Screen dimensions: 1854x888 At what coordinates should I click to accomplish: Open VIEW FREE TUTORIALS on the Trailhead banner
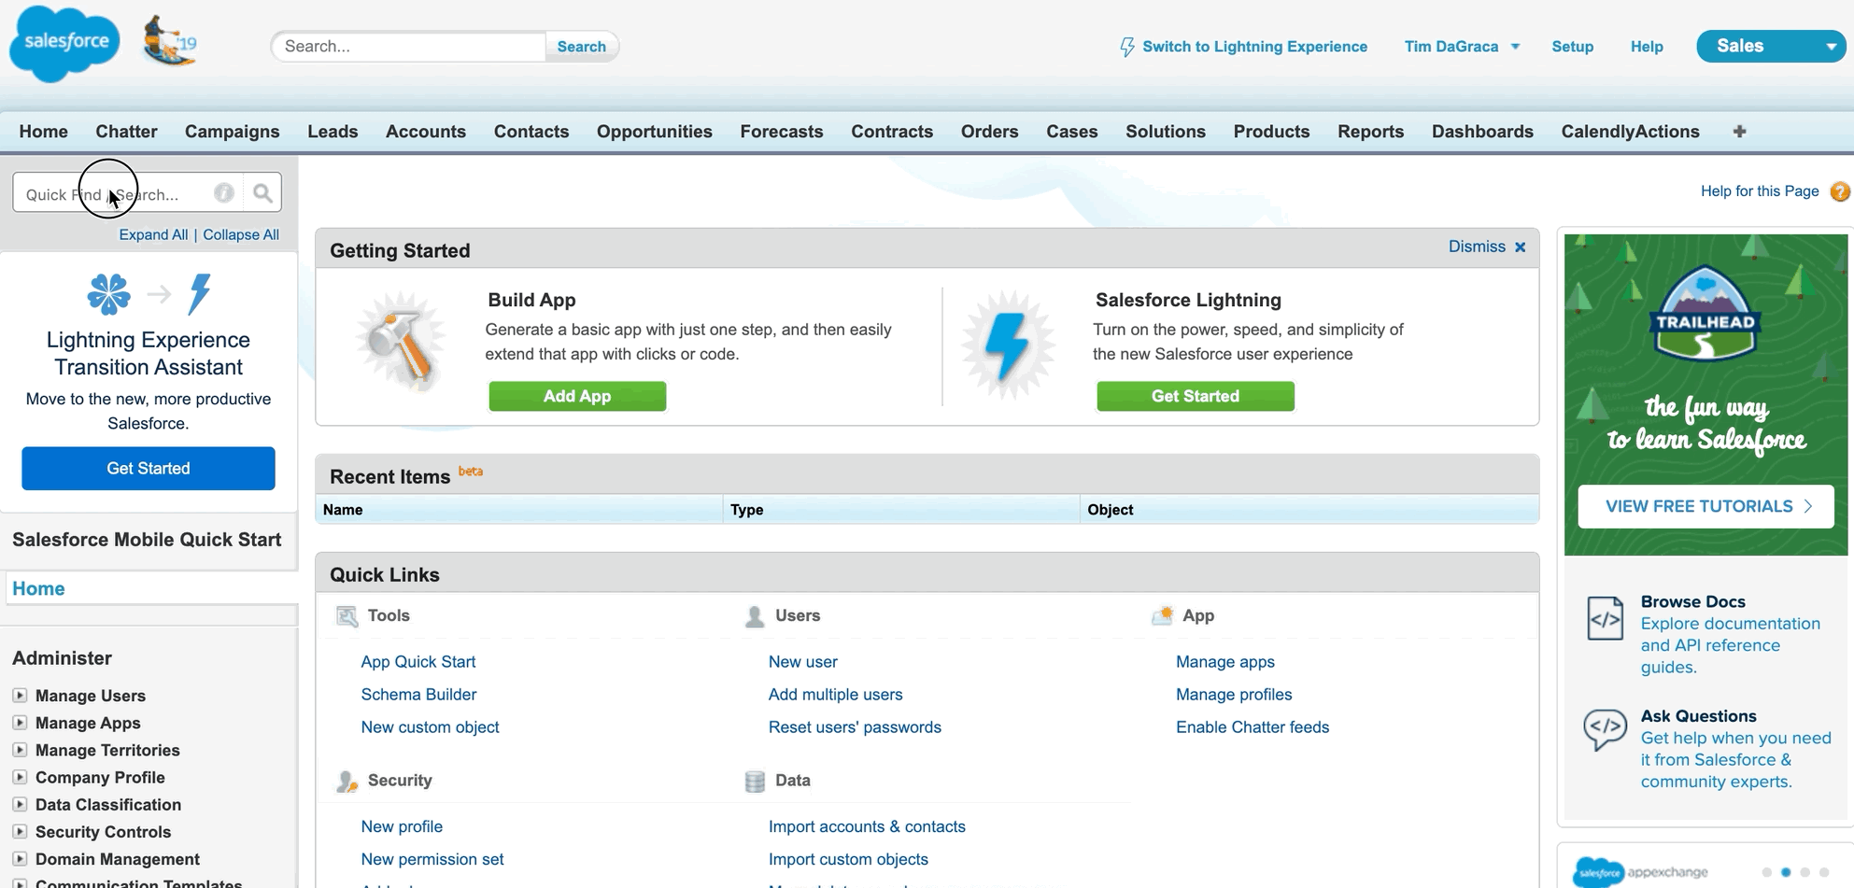point(1705,505)
